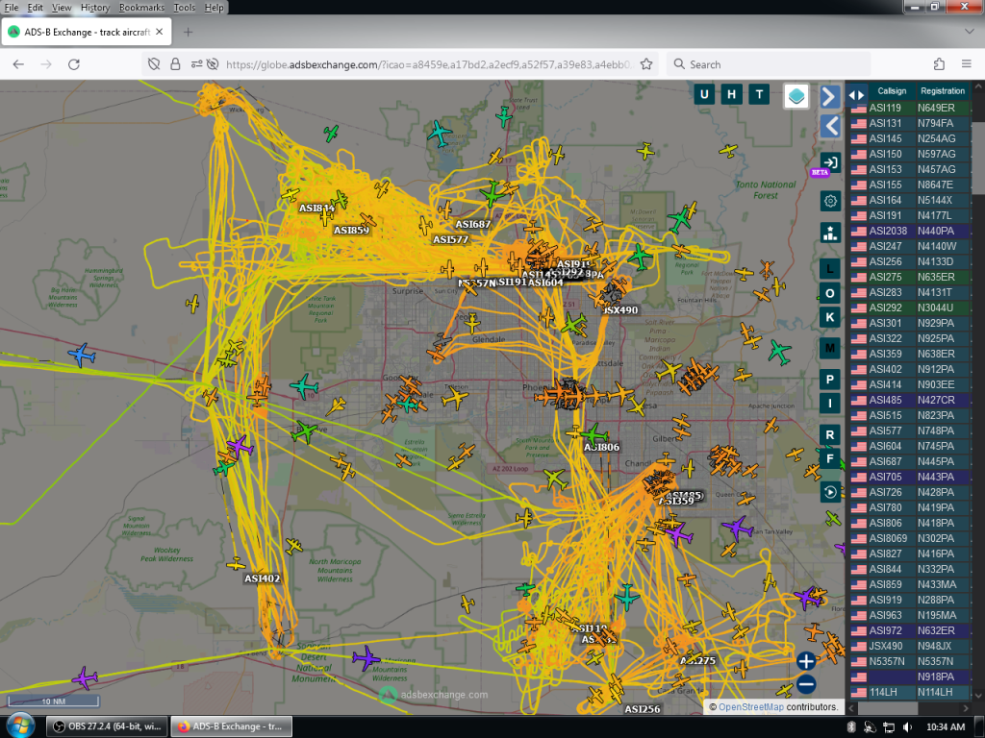Image resolution: width=985 pixels, height=738 pixels.
Task: Click the site security padlock icon
Action: (x=175, y=64)
